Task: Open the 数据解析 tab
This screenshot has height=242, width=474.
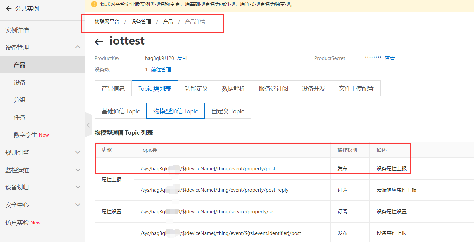Action: (233, 89)
